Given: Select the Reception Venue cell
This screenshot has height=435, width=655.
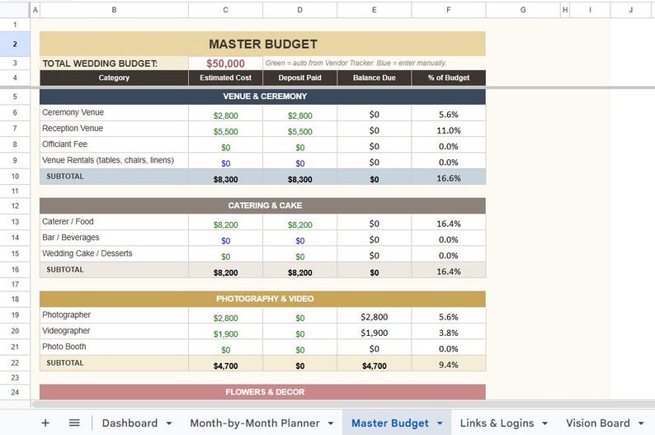Looking at the screenshot, I should click(114, 129).
